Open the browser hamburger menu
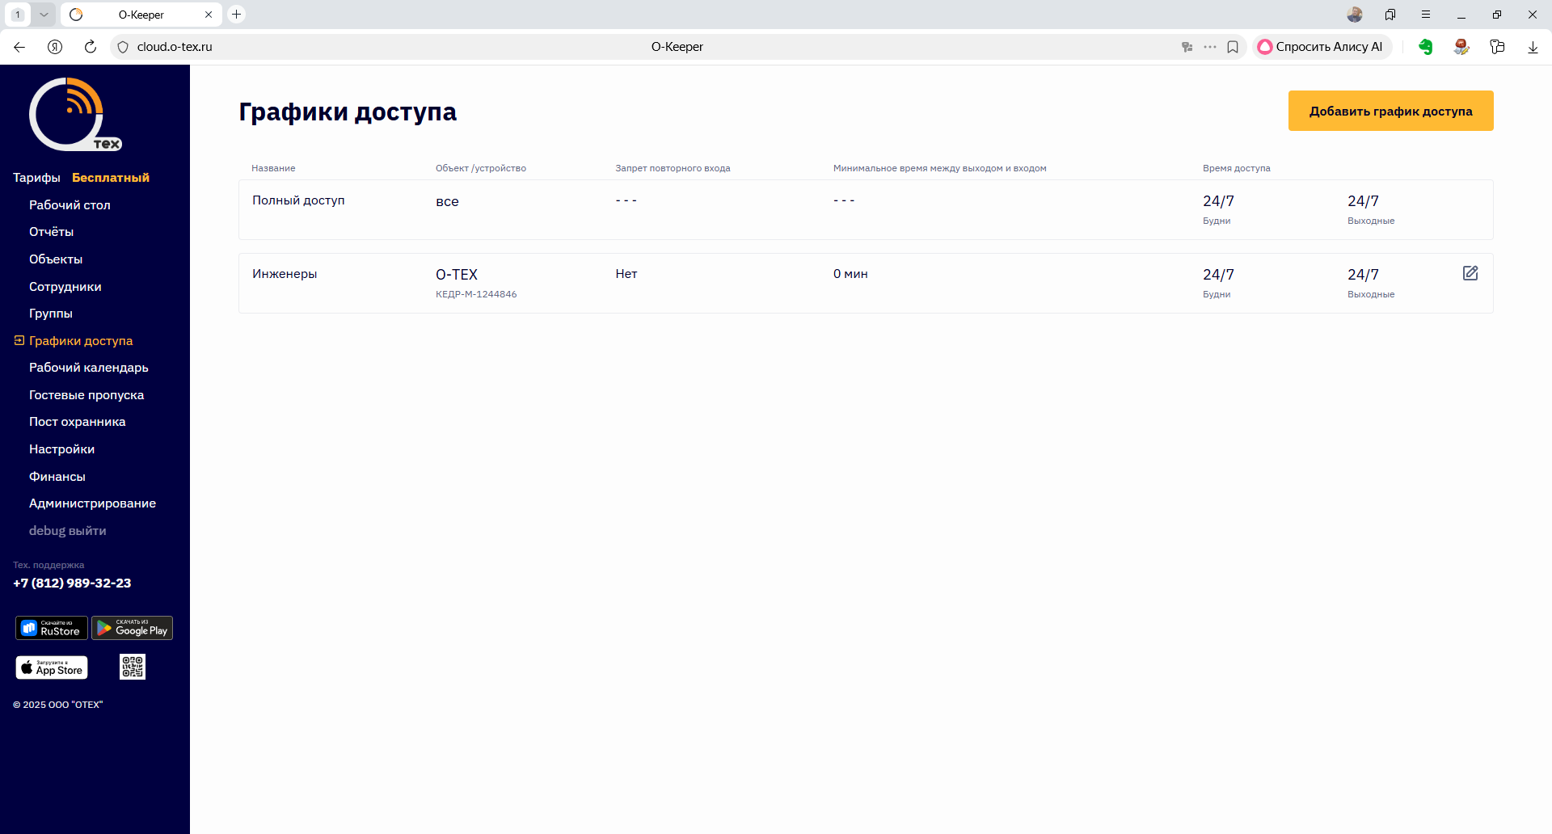Screen dimensions: 1552x834 point(1426,15)
